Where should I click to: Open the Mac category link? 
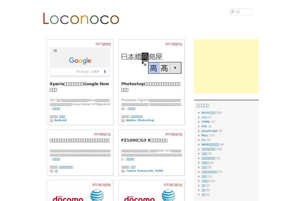pos(205,135)
